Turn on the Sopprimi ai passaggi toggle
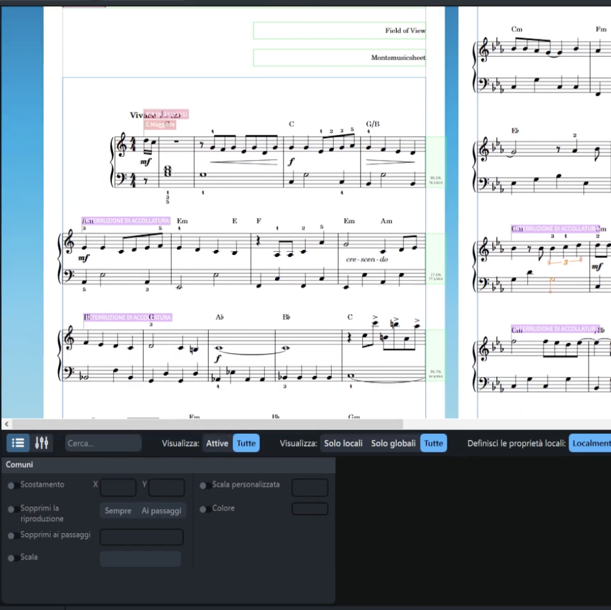Screen dimensions: 611x610 11,536
